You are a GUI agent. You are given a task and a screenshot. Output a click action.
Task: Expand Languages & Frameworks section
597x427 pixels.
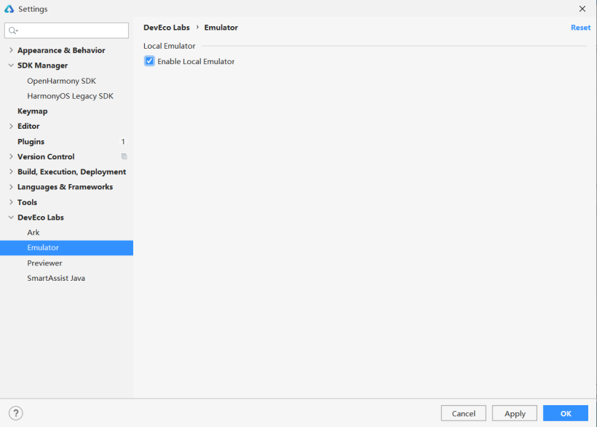point(11,187)
